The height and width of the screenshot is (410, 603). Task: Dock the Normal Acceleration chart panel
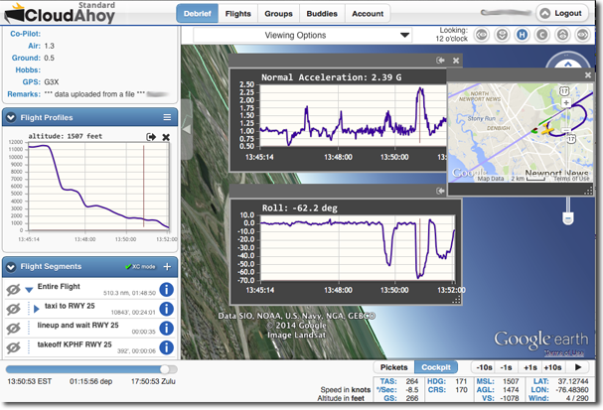(440, 61)
